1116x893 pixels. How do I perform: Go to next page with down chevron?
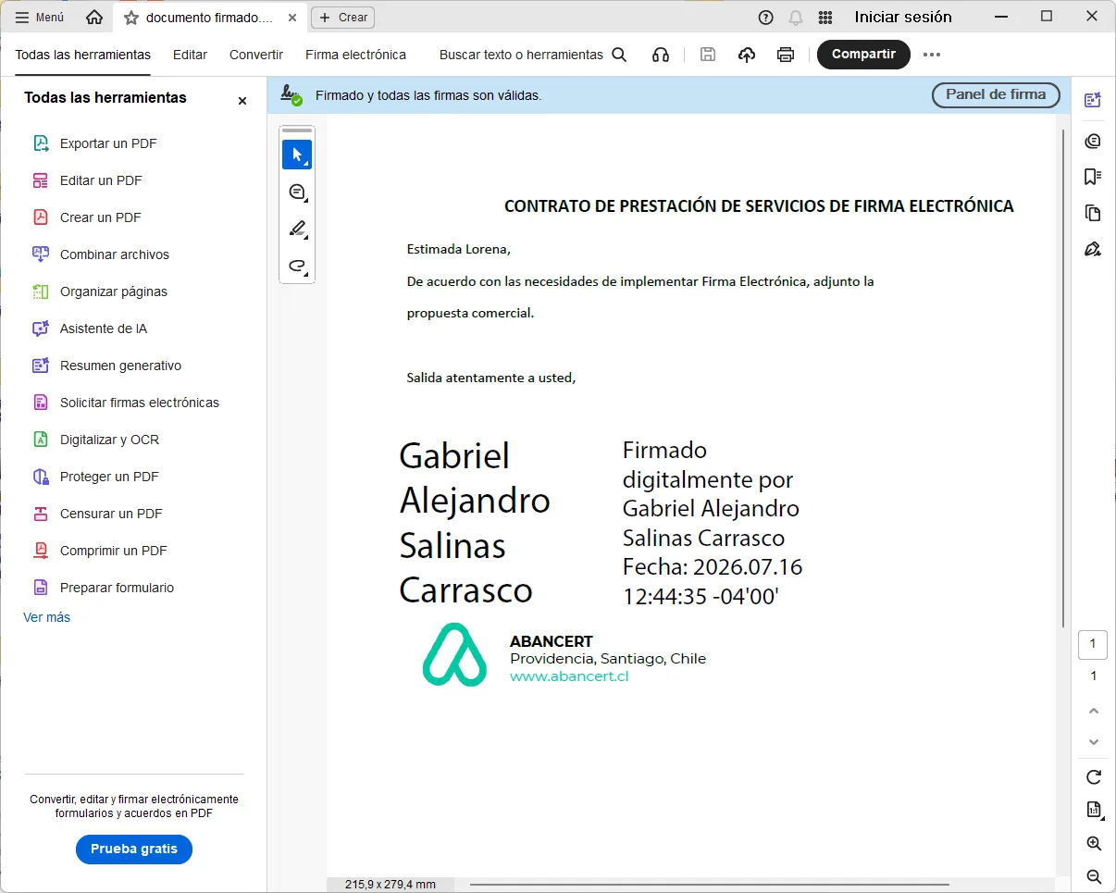[1094, 742]
